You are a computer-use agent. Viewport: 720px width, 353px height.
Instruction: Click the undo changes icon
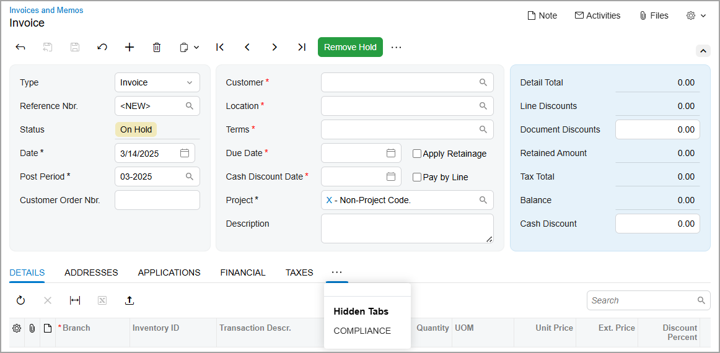click(x=102, y=47)
